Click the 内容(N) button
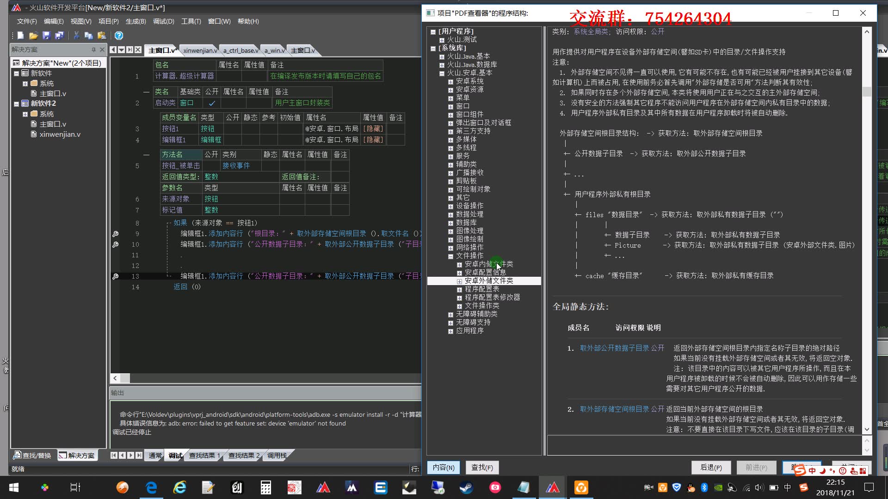Screen dimensions: 888x499 tap(444, 468)
